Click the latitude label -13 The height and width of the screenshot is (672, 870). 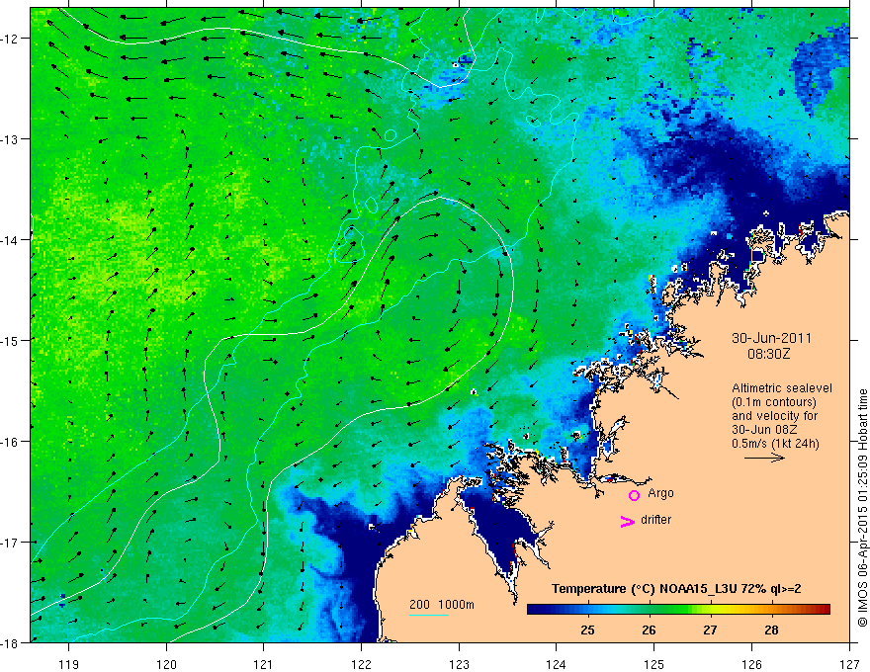tap(11, 138)
